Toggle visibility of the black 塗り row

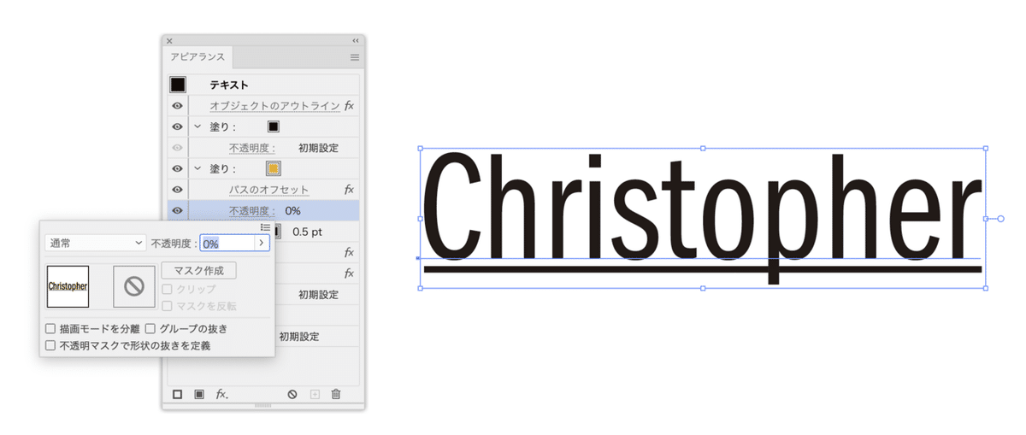point(177,126)
